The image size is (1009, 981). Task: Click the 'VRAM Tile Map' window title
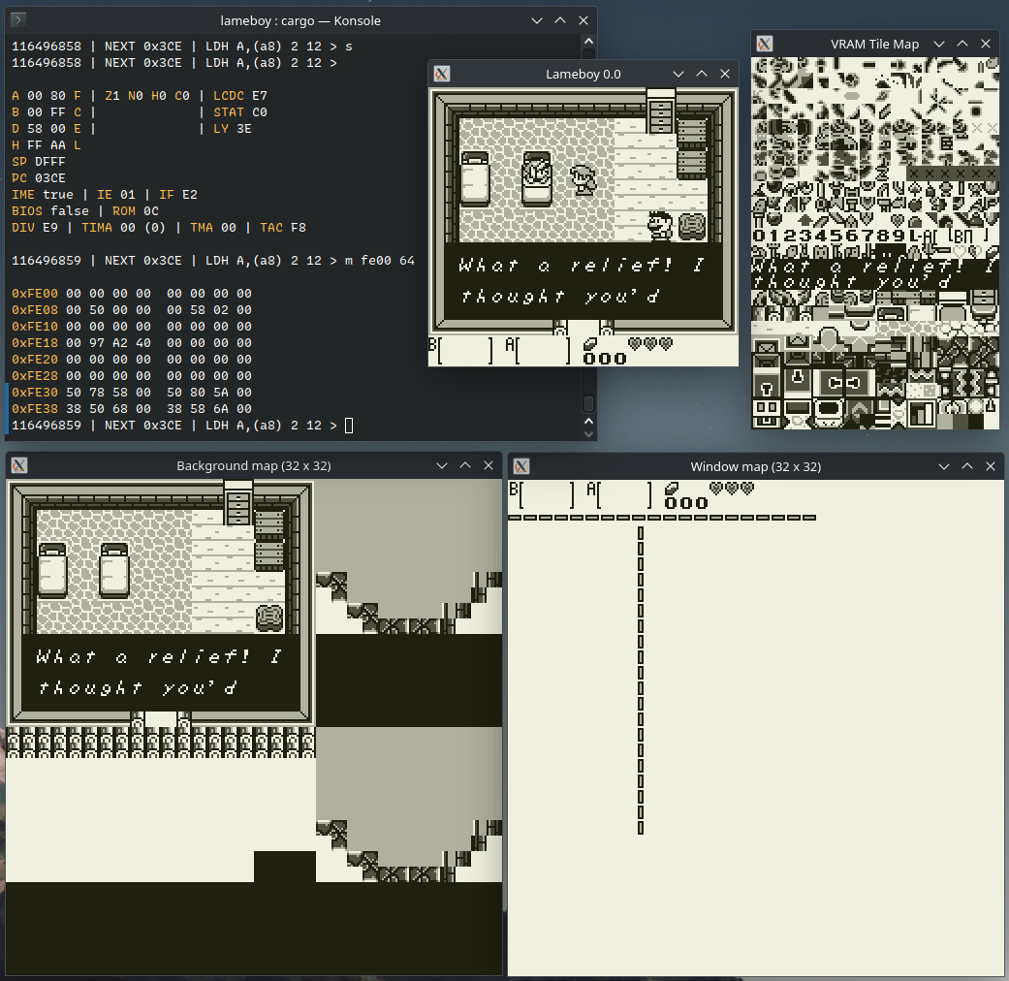point(874,44)
